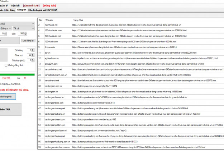Select the 123nhadatviet.net row

click(x=131, y=36)
